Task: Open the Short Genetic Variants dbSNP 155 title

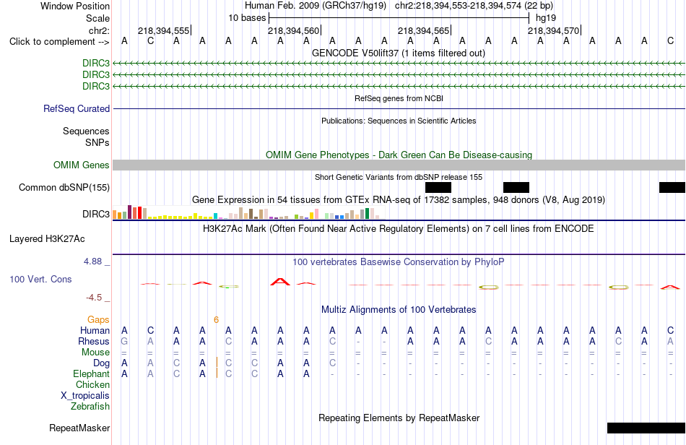Action: 399,177
